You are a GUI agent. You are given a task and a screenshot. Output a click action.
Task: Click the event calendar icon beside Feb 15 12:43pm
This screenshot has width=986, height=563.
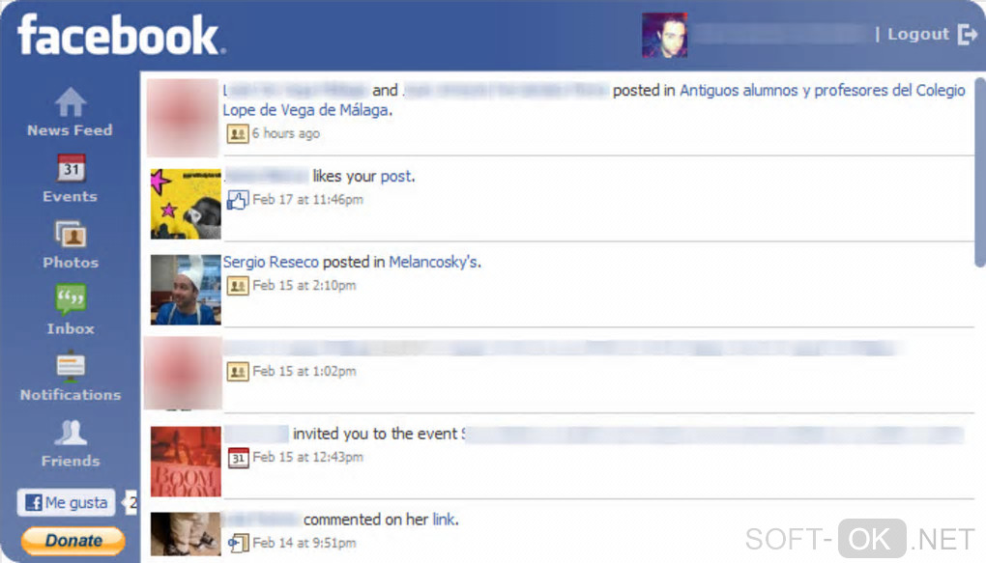238,458
